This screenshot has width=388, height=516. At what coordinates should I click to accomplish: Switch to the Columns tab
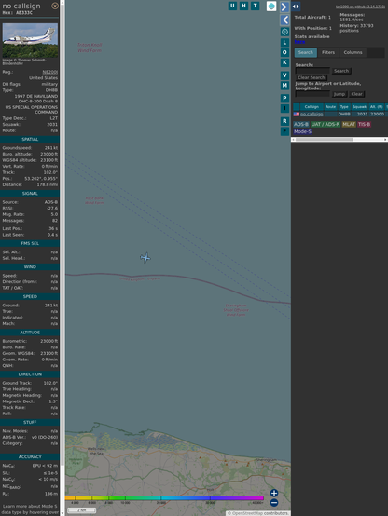353,53
